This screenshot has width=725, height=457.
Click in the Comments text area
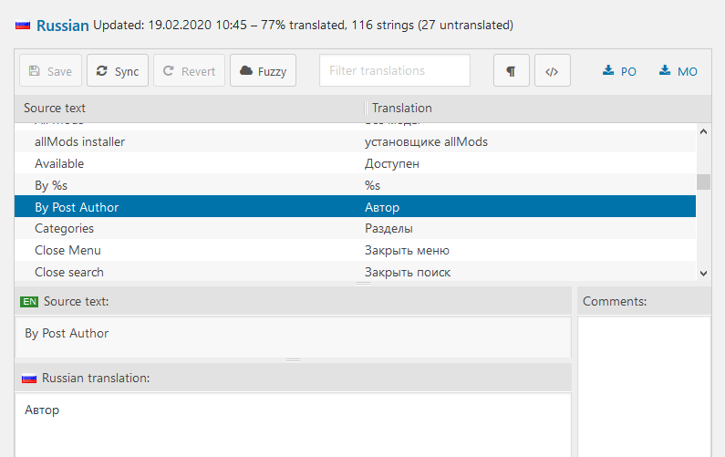[x=644, y=387]
